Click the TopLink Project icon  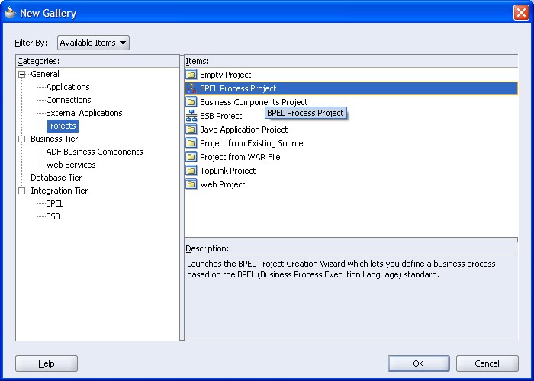point(191,171)
